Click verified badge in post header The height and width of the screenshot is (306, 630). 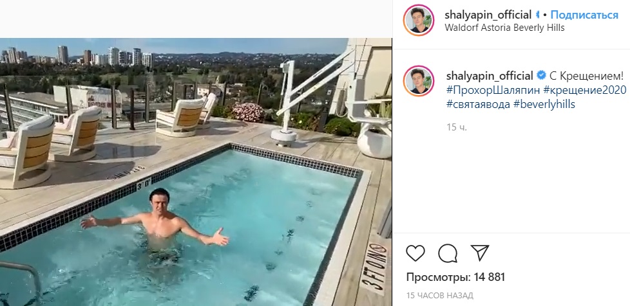pos(538,15)
